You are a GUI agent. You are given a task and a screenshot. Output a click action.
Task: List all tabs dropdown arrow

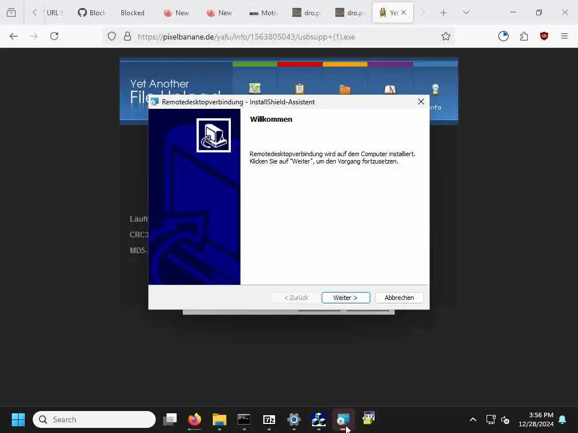[x=466, y=13]
